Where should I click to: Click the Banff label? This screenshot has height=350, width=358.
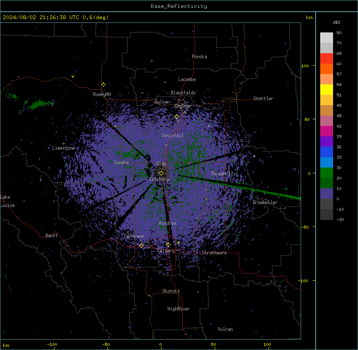tap(51, 236)
